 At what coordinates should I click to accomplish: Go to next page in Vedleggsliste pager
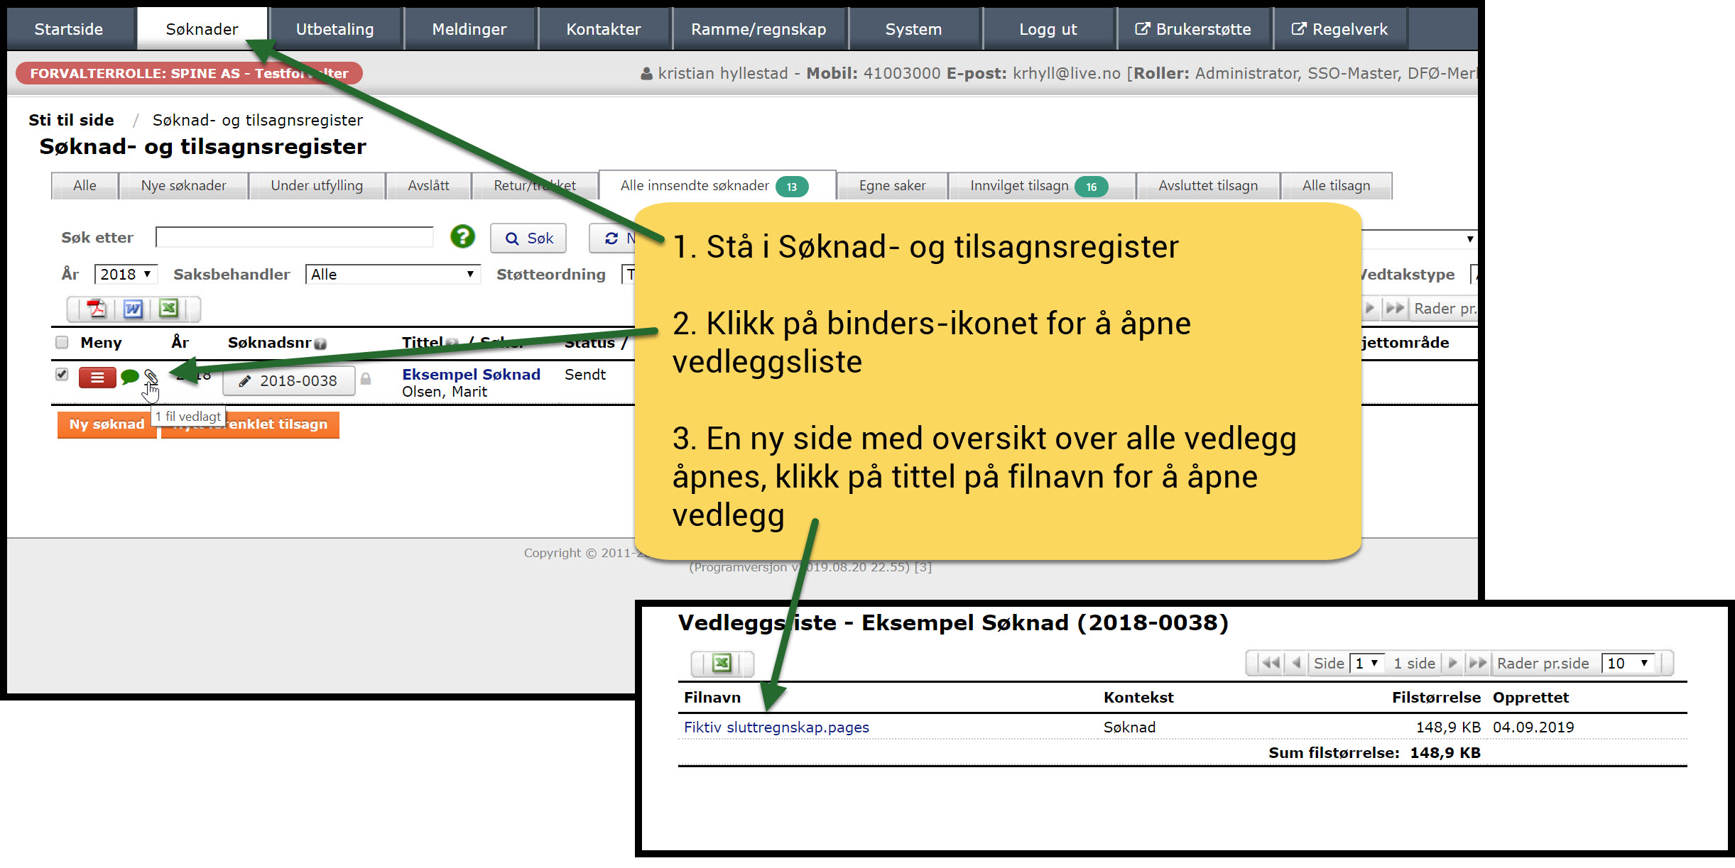[x=1453, y=663]
